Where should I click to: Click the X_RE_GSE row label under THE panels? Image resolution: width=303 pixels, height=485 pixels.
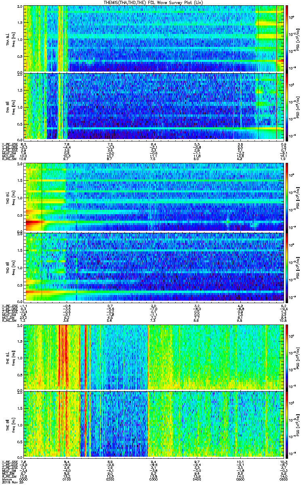point(10,462)
